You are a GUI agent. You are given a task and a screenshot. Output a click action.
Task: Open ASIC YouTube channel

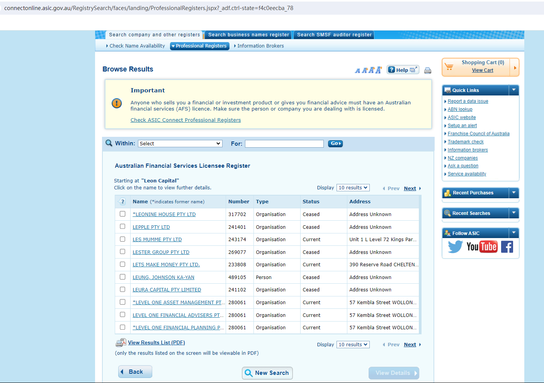[x=482, y=247]
